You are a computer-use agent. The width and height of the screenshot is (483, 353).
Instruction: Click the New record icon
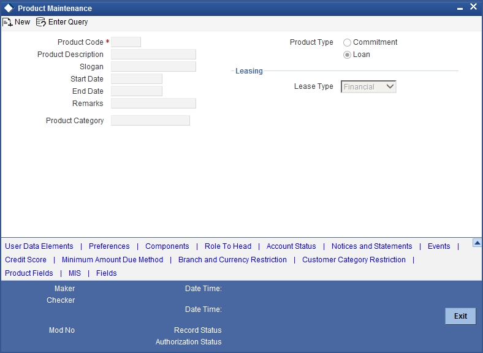[x=7, y=22]
